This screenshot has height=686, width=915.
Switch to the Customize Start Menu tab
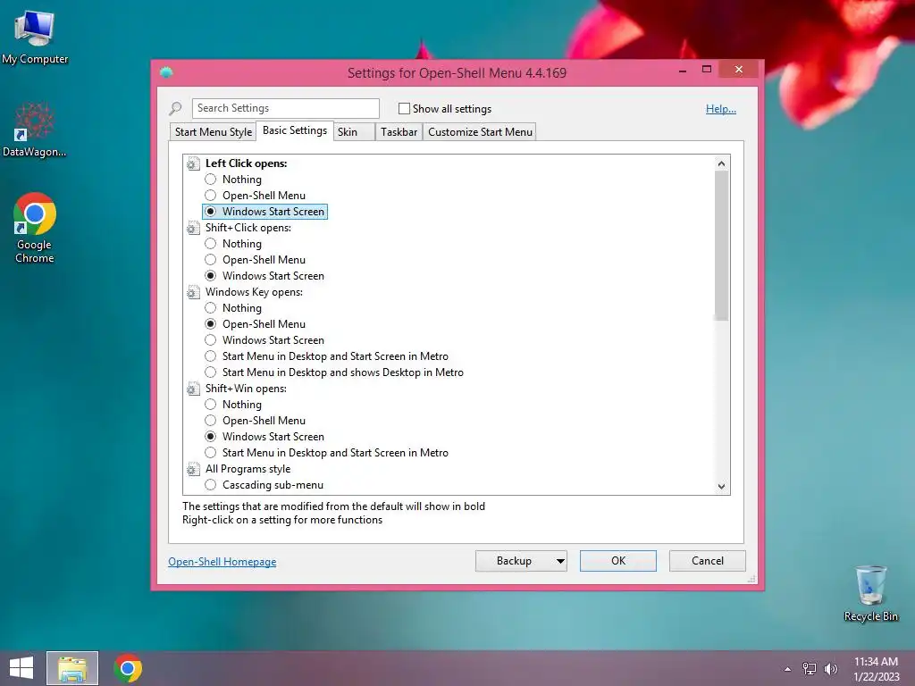click(x=480, y=132)
